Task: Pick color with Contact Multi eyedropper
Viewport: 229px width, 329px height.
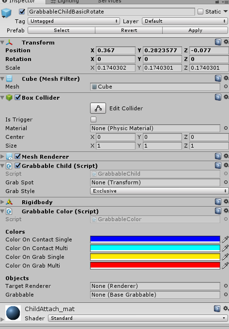Action: [225, 248]
